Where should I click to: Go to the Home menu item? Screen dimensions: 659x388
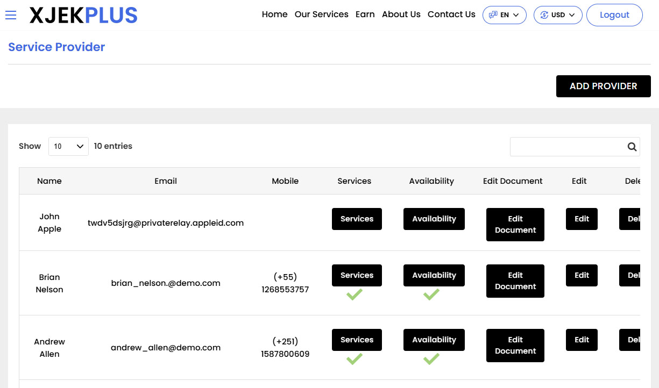pos(274,15)
